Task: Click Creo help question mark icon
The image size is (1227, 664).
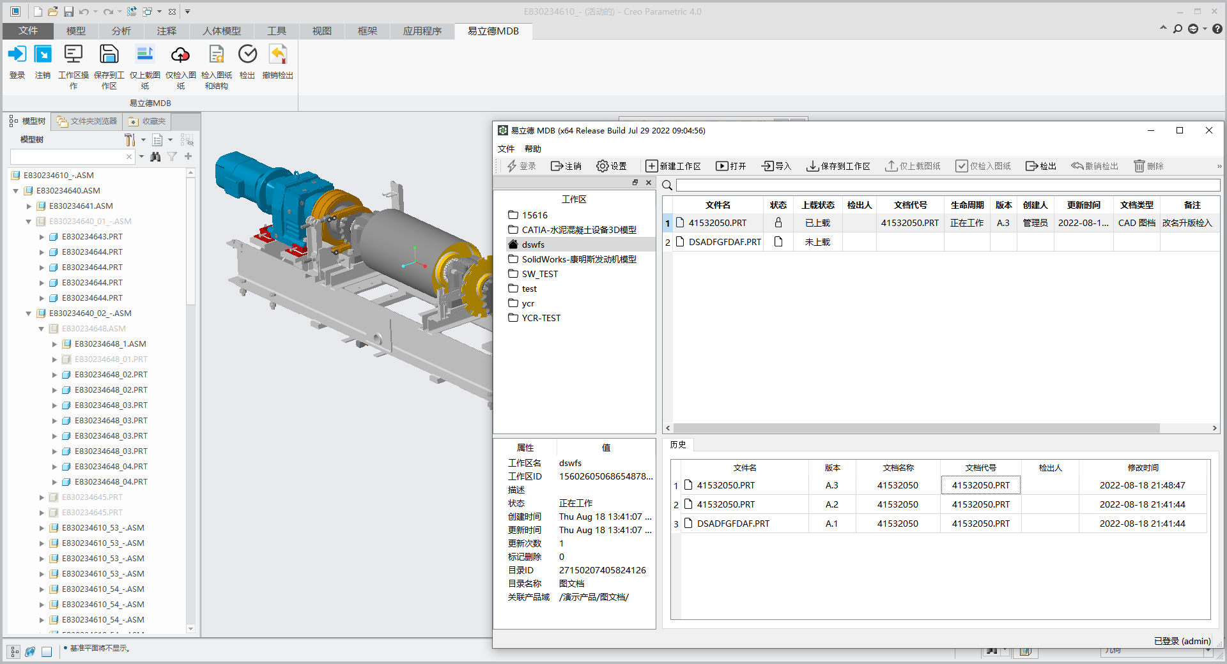Action: tap(1217, 29)
